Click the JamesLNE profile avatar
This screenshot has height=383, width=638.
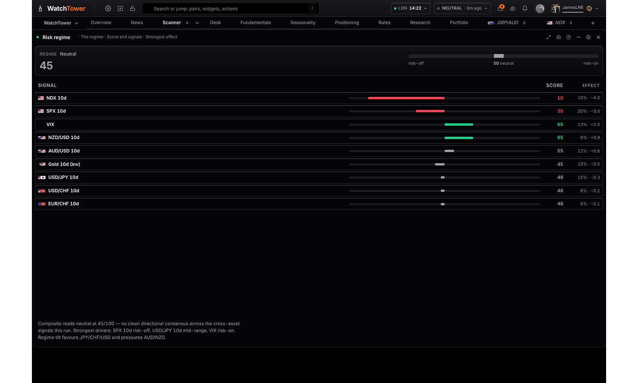[x=555, y=9]
